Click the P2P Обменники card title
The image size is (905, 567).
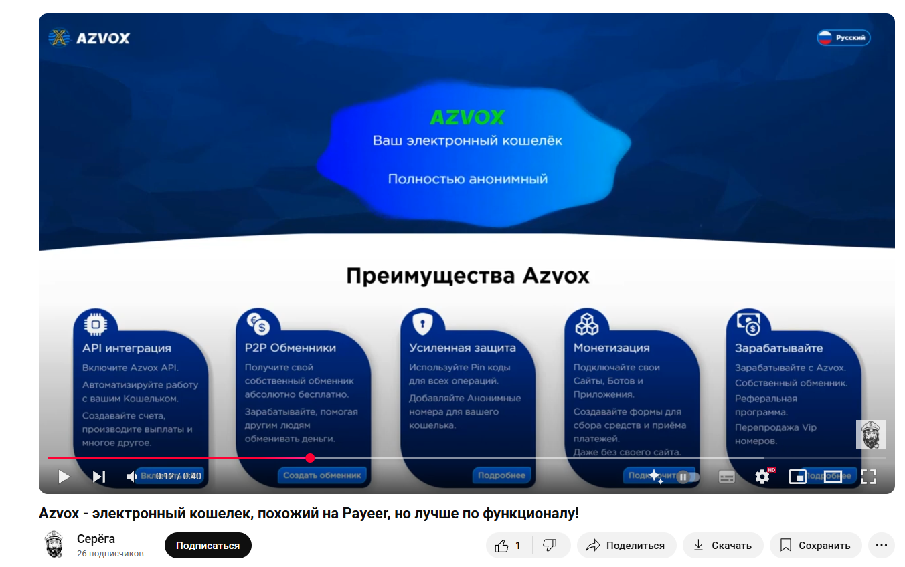291,348
